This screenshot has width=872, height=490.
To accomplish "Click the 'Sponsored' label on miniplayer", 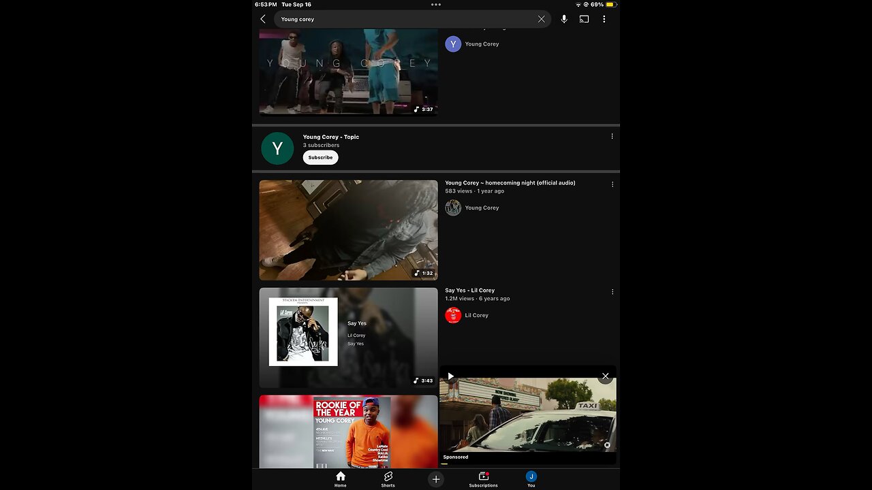I will point(456,457).
